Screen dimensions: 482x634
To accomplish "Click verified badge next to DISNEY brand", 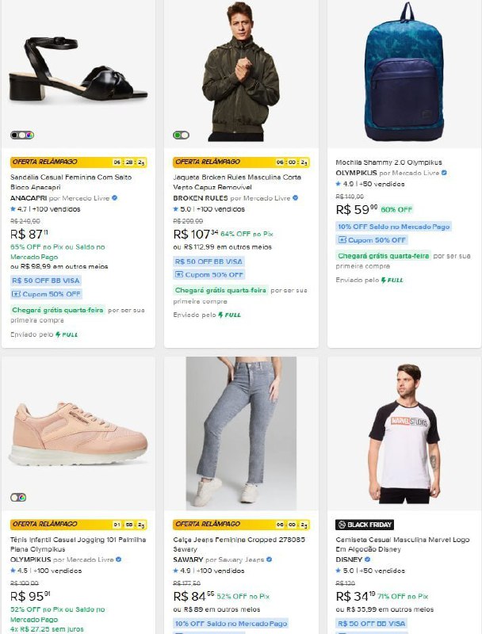I will pyautogui.click(x=368, y=559).
